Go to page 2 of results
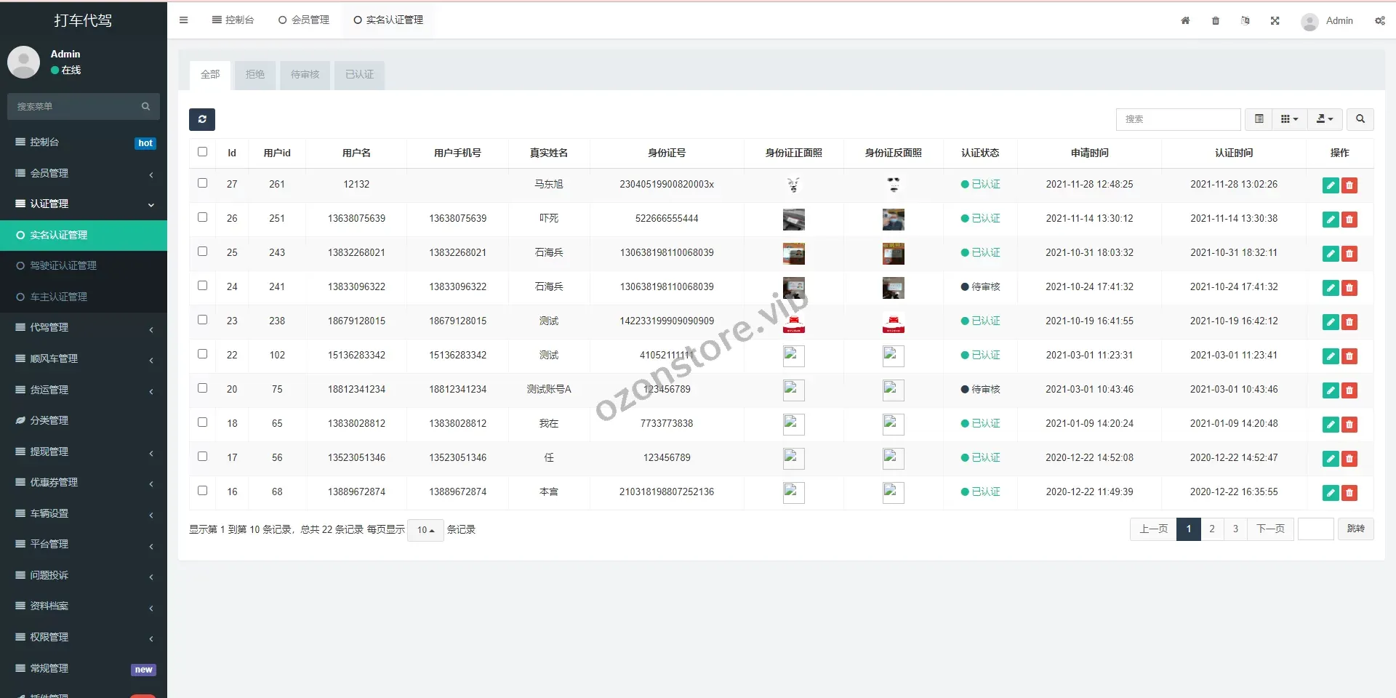Screen dimensions: 1396x698 click(1212, 529)
